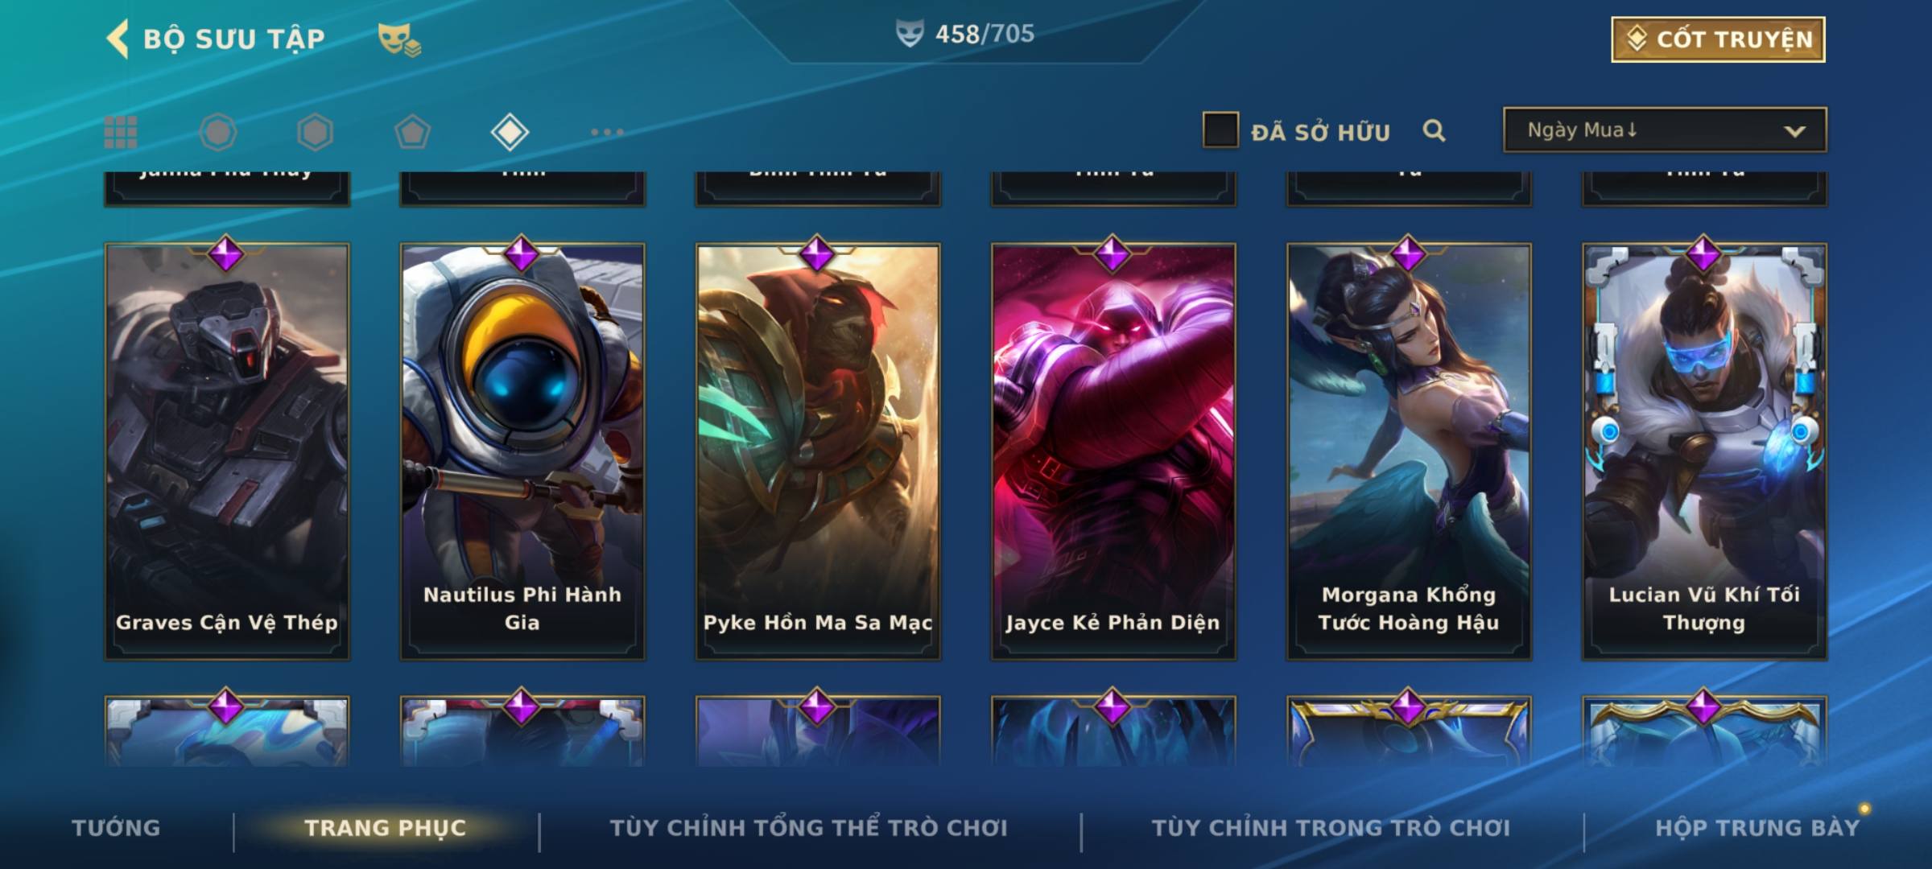Toggle the Đã Sở Hữu checkbox
The width and height of the screenshot is (1932, 869).
pyautogui.click(x=1220, y=130)
